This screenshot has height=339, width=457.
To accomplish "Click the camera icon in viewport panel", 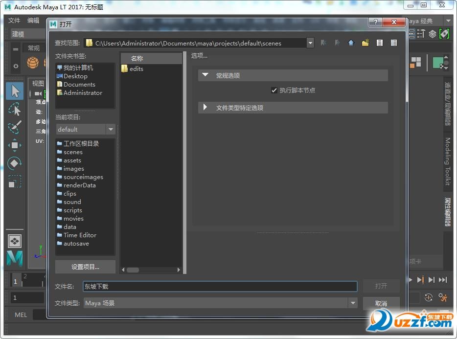I will (x=38, y=93).
